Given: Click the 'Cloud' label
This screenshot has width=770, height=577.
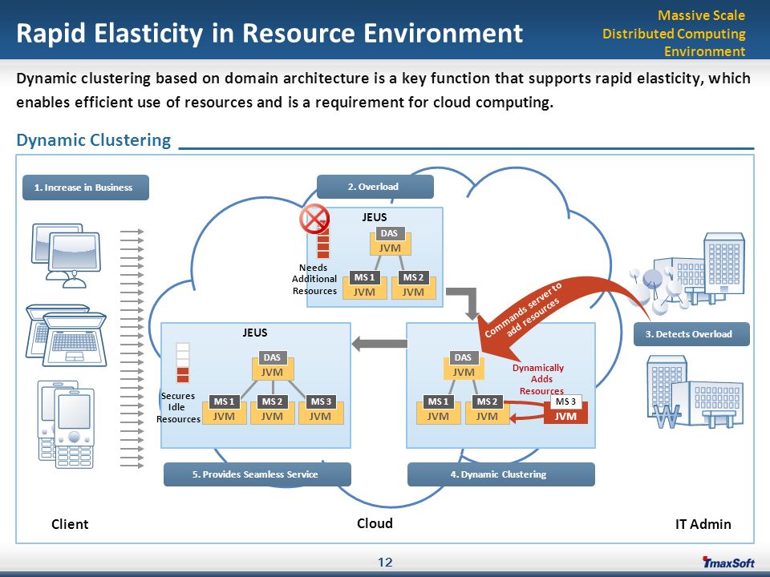Looking at the screenshot, I should click(375, 523).
